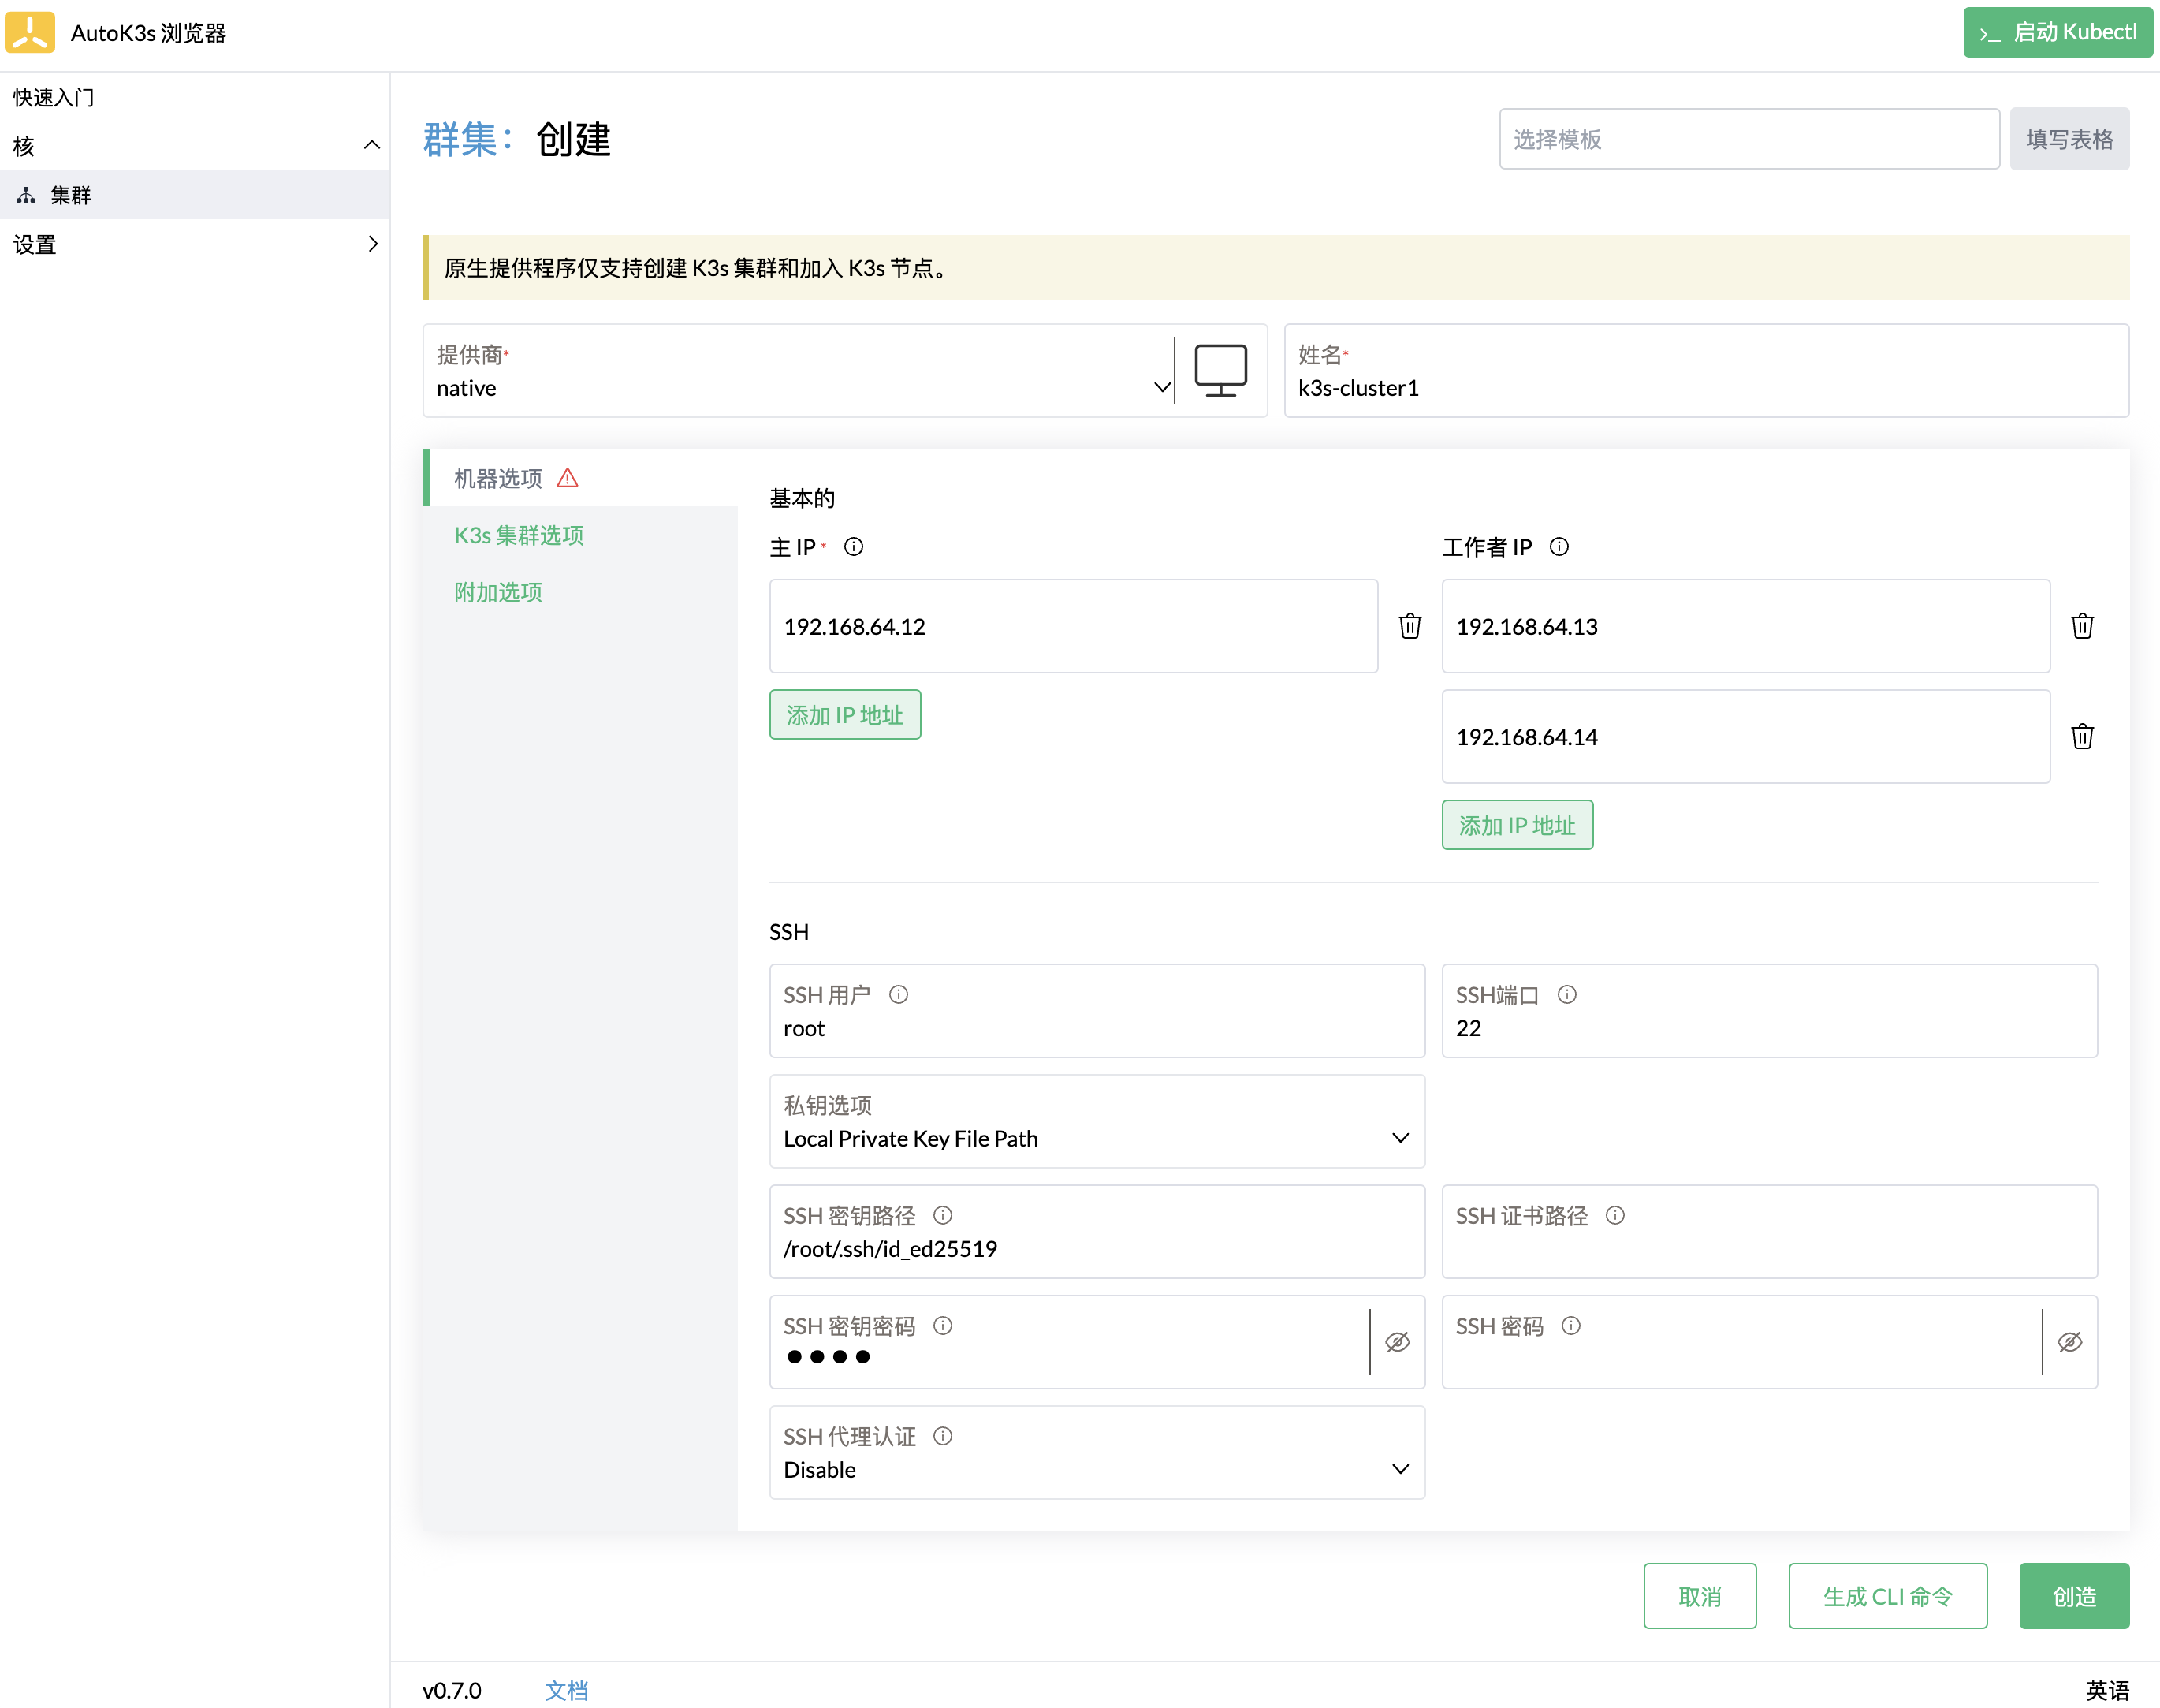Click the 生成 CLI 命令 button
The image size is (2160, 1708).
tap(1887, 1596)
